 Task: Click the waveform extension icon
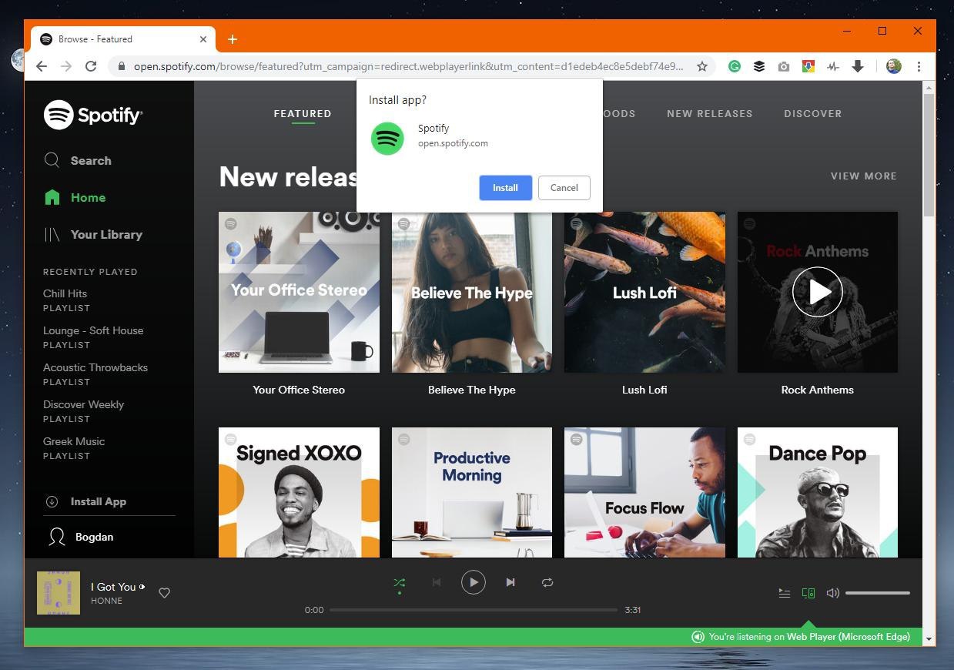click(833, 66)
